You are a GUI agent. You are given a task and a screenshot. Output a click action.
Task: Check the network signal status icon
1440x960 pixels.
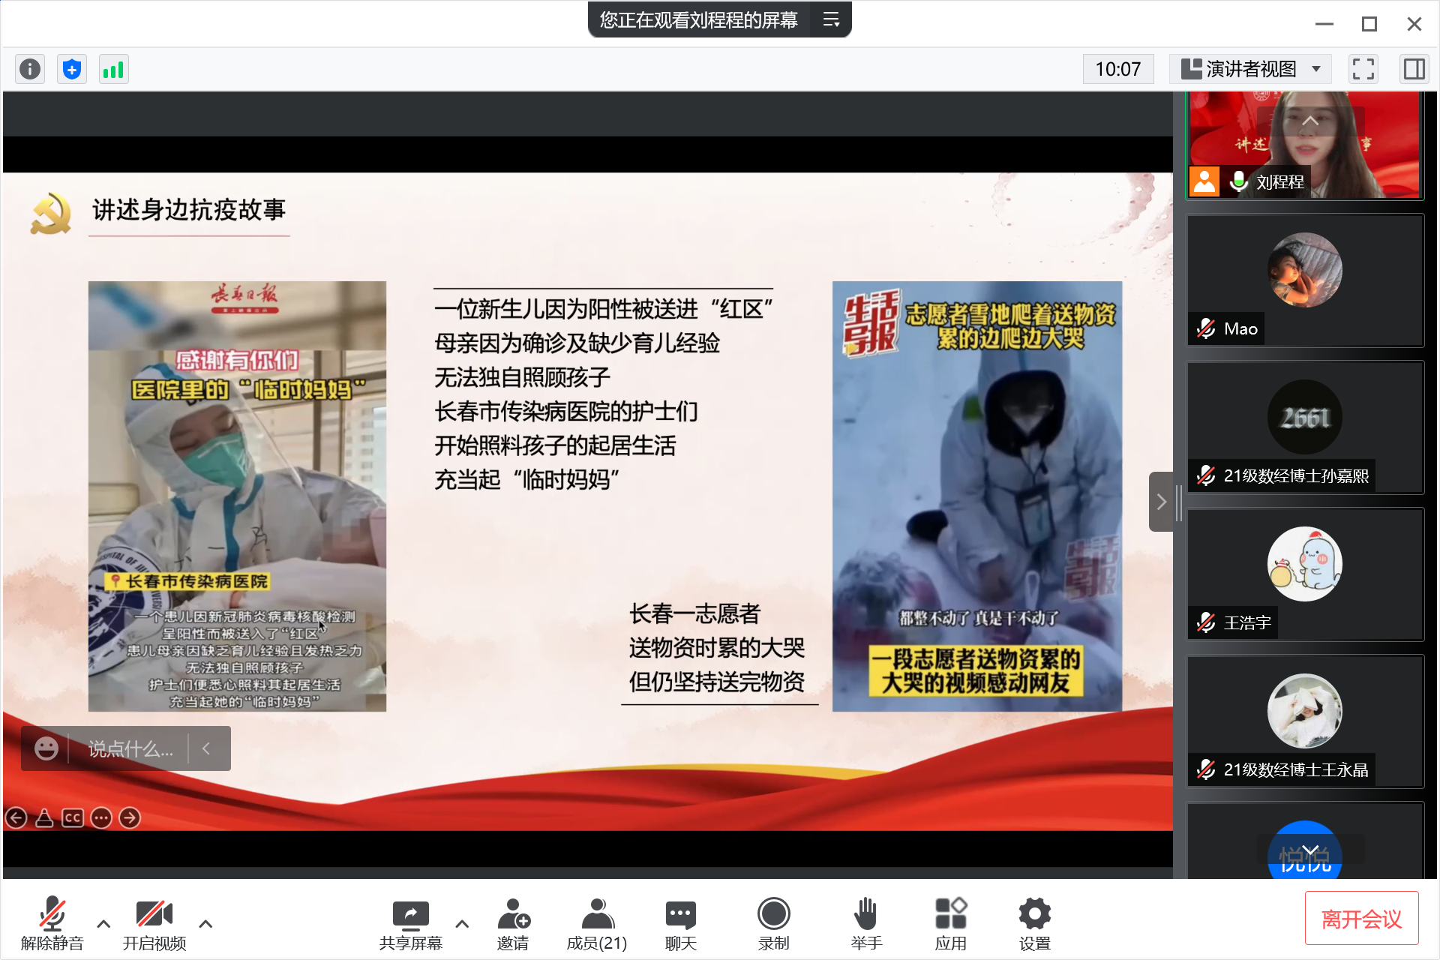tap(113, 69)
